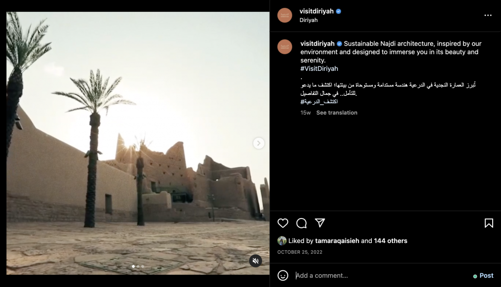Open the three-dot more options menu

[x=488, y=15]
